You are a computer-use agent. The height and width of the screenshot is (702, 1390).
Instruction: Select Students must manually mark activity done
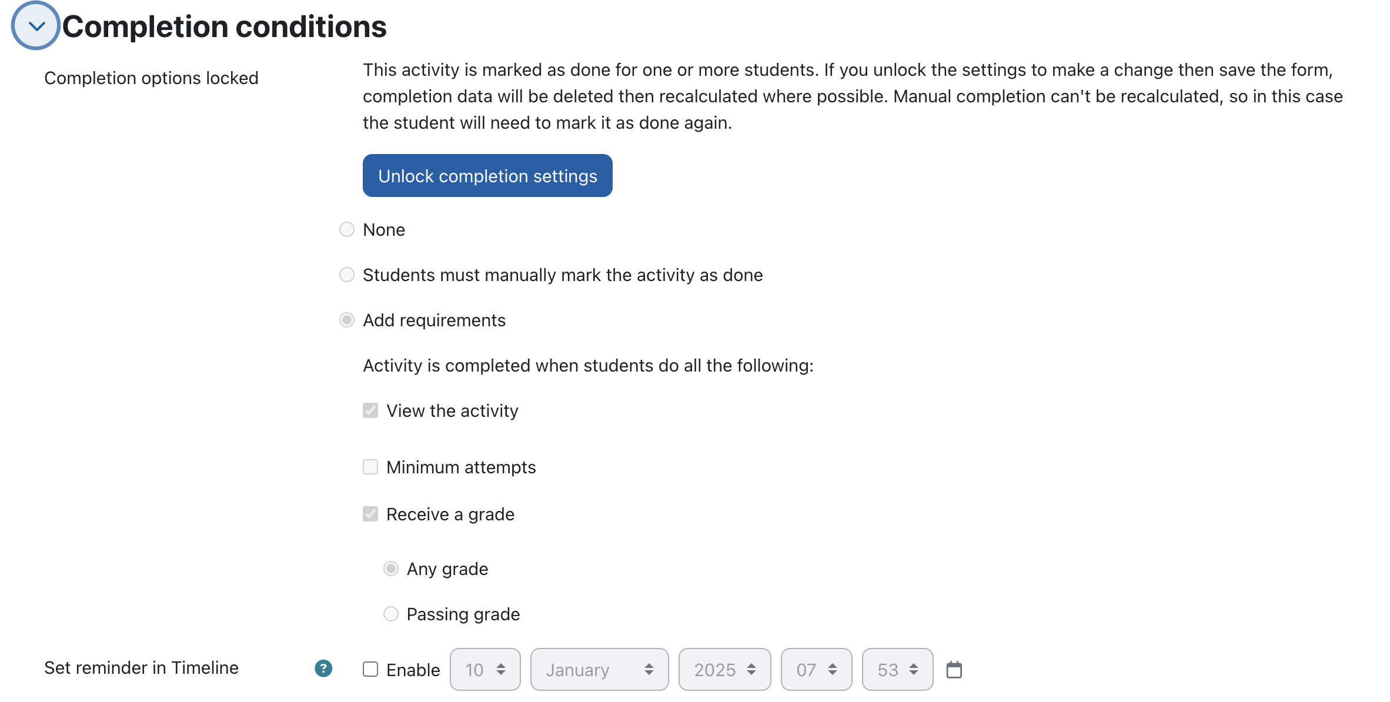click(347, 275)
